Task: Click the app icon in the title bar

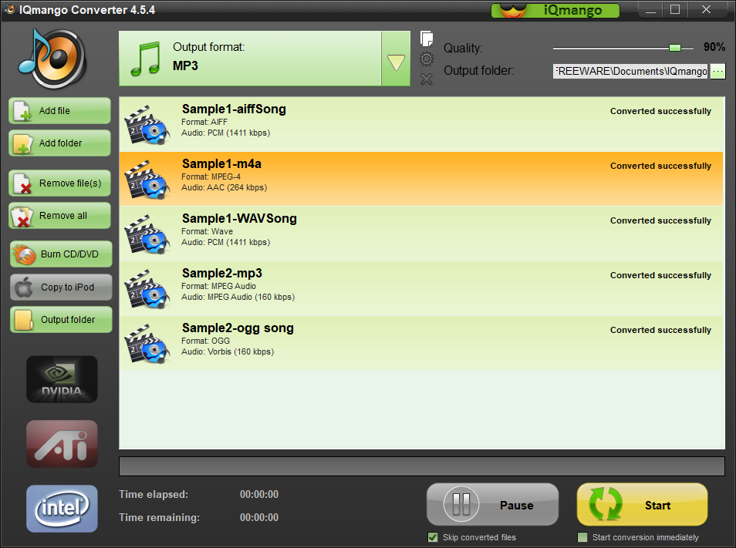Action: click(x=9, y=9)
